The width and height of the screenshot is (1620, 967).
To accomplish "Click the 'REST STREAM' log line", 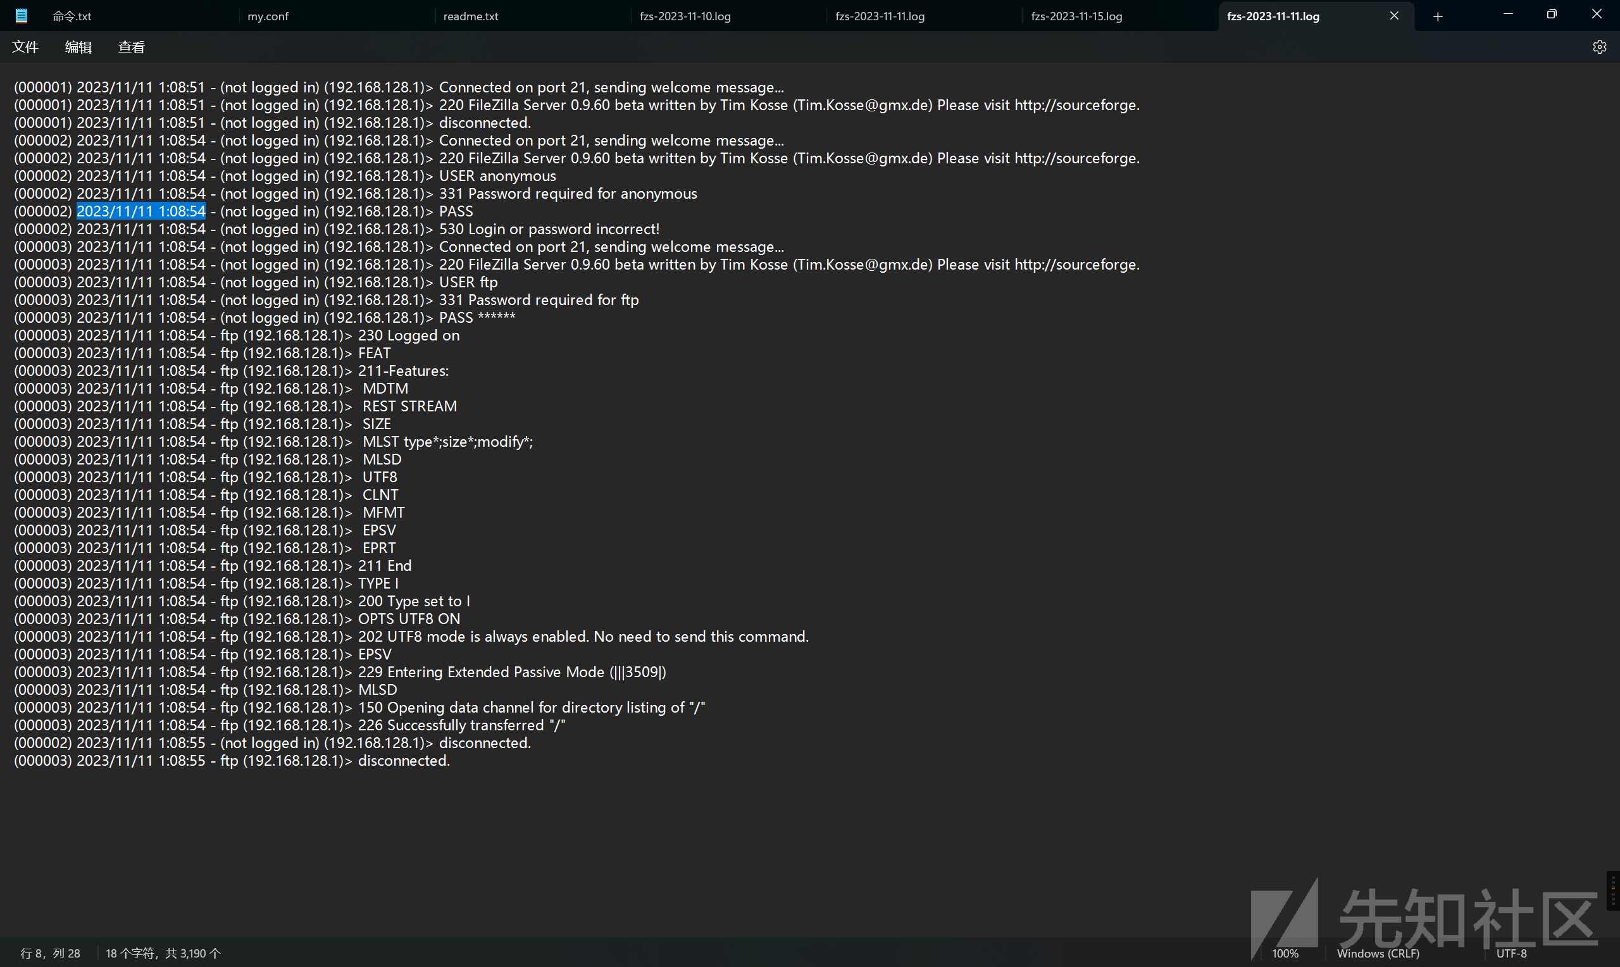I will click(235, 407).
